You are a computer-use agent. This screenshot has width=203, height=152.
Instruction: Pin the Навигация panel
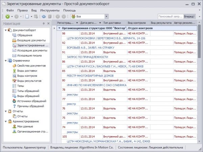[43, 24]
